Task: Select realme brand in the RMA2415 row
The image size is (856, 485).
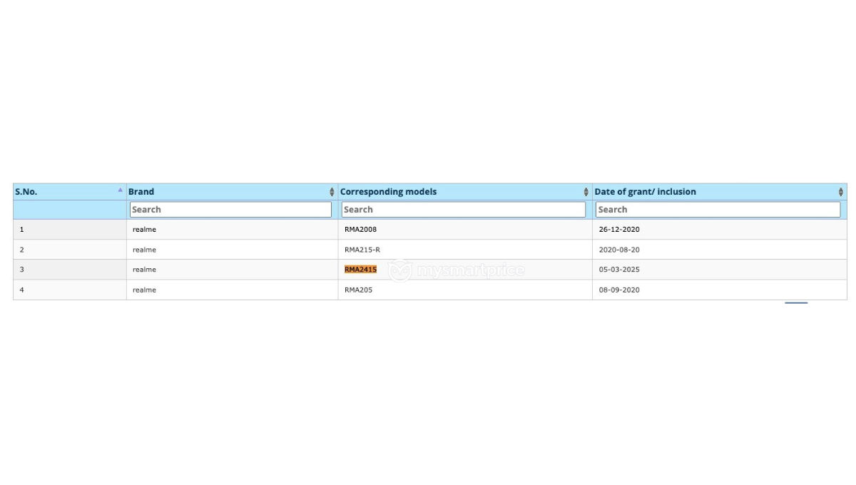Action: point(144,270)
